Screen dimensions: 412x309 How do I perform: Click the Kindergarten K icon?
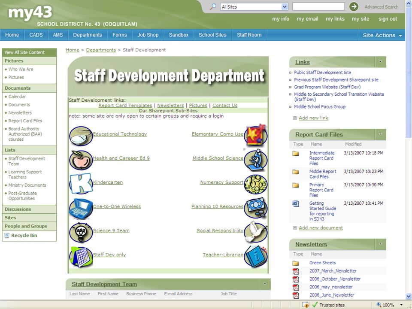[81, 184]
